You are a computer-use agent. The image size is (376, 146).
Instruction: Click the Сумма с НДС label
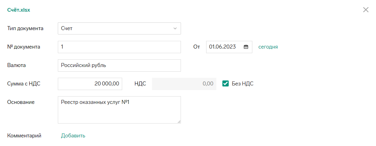pyautogui.click(x=24, y=84)
